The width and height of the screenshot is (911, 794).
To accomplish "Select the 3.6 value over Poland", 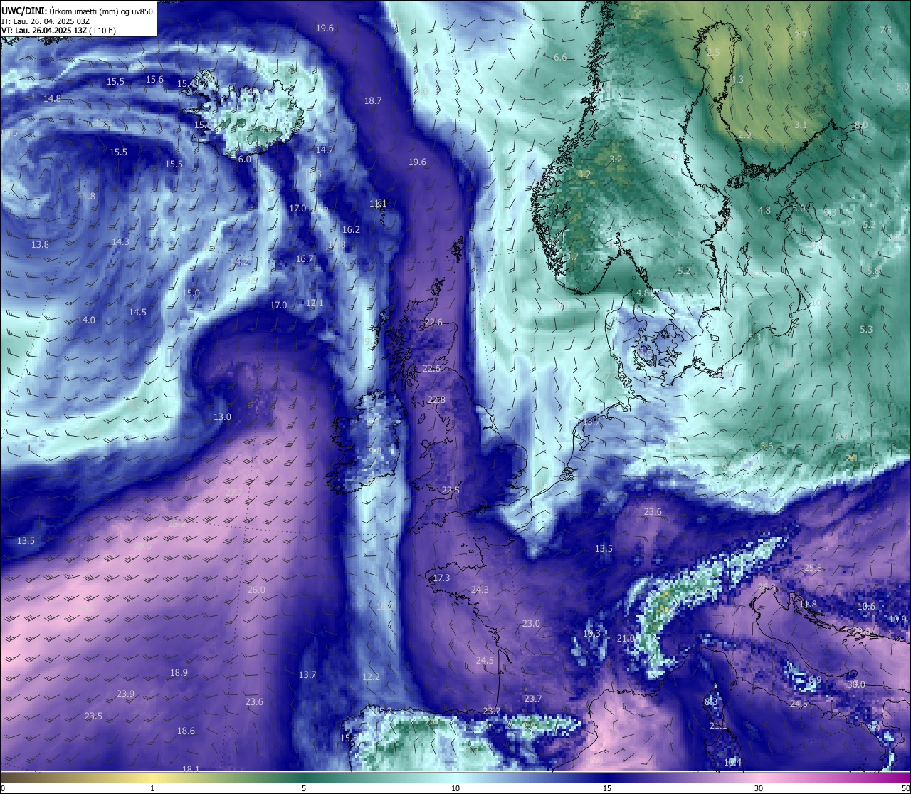I will pos(767,446).
